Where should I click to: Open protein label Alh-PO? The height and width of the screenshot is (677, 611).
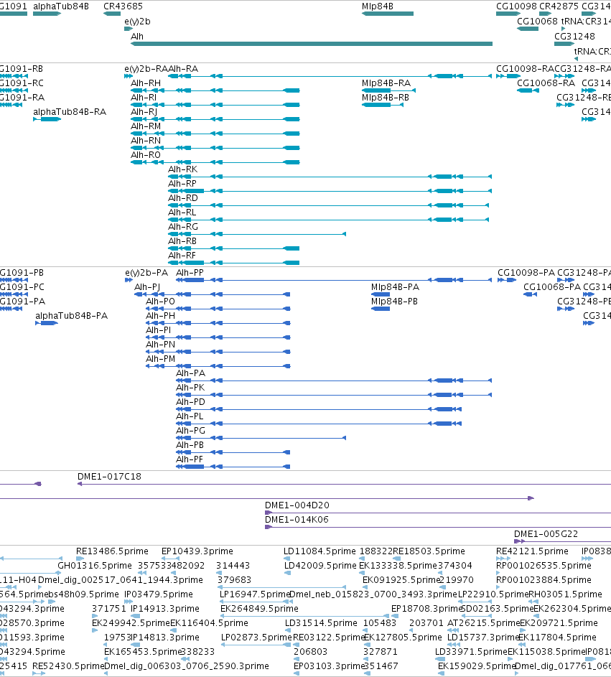coord(160,301)
